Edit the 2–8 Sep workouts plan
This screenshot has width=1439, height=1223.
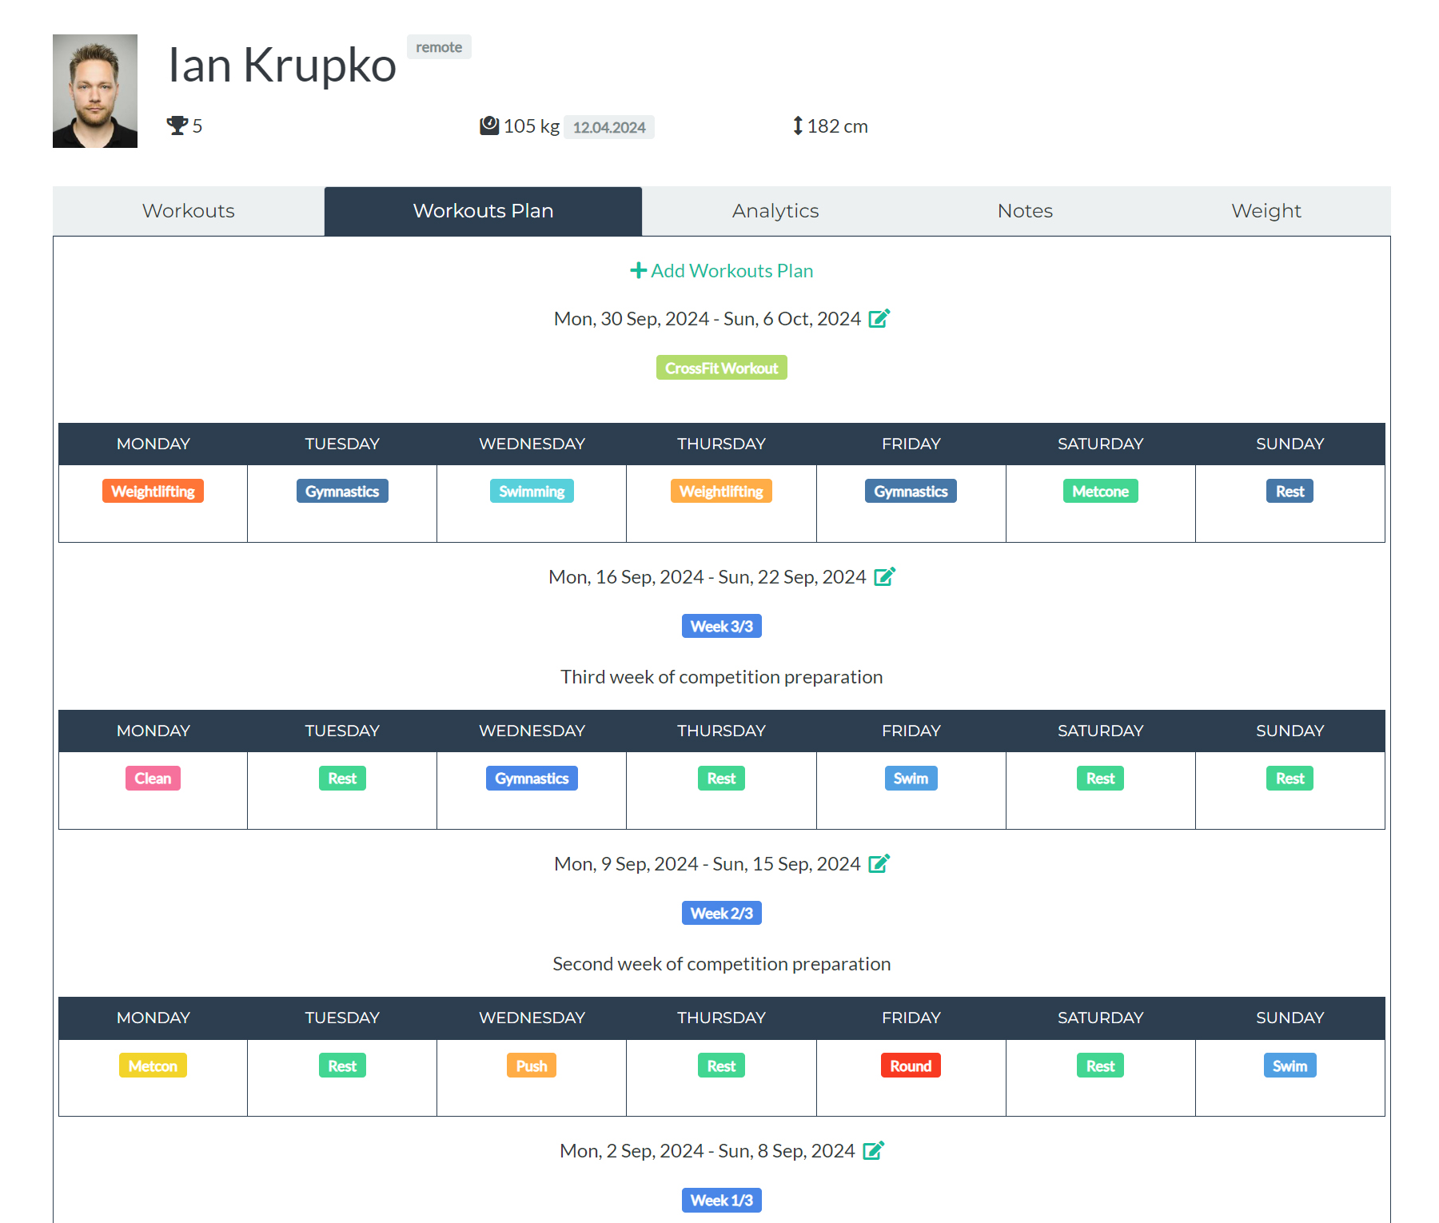873,1151
